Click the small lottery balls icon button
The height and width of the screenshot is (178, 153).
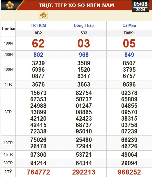43,15
